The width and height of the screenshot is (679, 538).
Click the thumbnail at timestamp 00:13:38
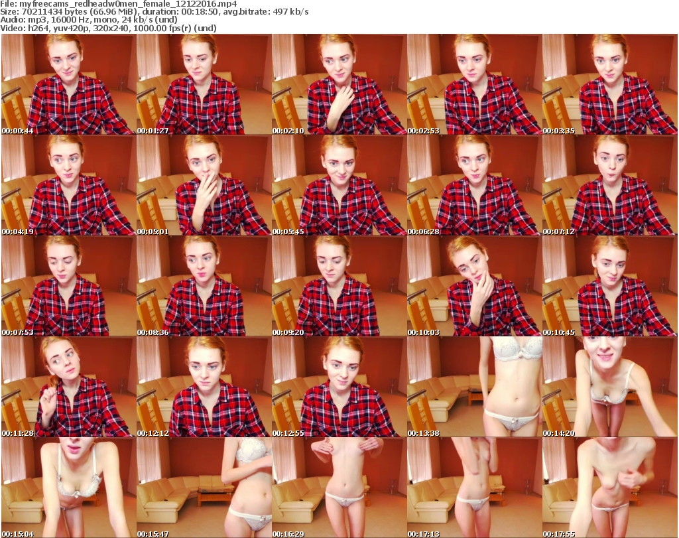point(474,387)
